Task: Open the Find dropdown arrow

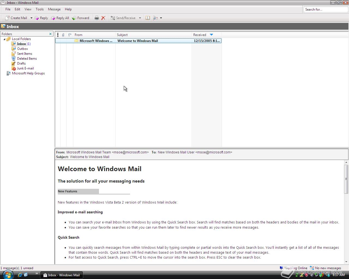Action: (161, 18)
